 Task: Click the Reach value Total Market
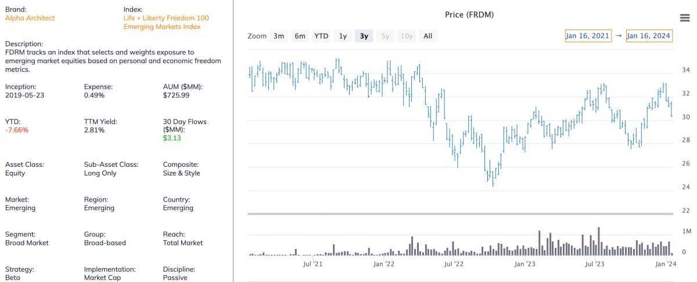(183, 243)
